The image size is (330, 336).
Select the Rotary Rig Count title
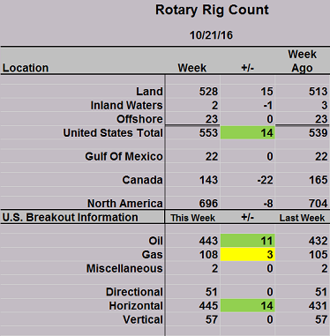(212, 11)
